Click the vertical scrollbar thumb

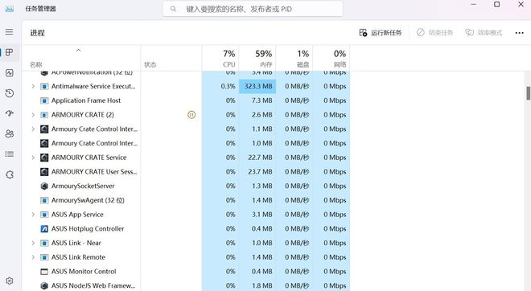coord(528,93)
